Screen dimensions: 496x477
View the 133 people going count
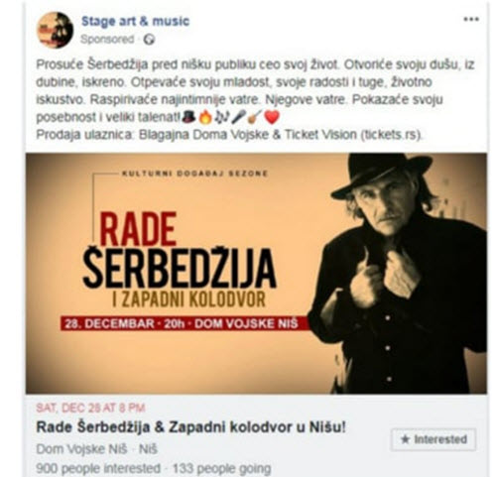(222, 468)
